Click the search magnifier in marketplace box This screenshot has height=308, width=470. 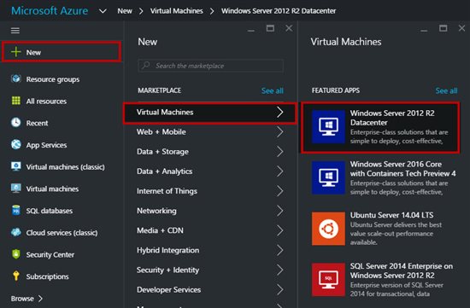[145, 65]
